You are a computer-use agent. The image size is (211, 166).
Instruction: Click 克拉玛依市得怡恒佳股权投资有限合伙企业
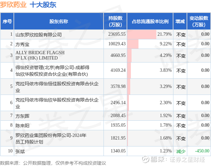pos(57,87)
